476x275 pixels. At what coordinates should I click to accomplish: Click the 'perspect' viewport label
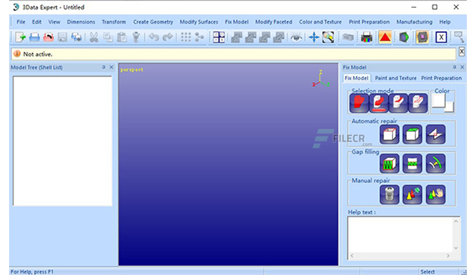tap(132, 70)
